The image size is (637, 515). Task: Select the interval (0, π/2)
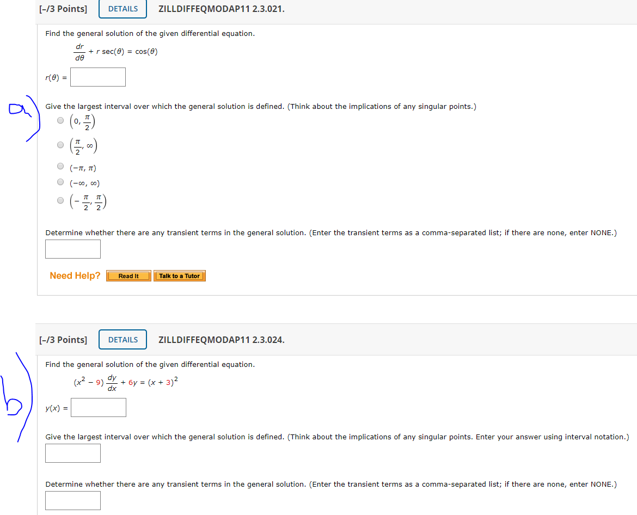pyautogui.click(x=60, y=120)
